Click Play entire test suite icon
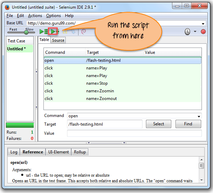 click(44, 32)
